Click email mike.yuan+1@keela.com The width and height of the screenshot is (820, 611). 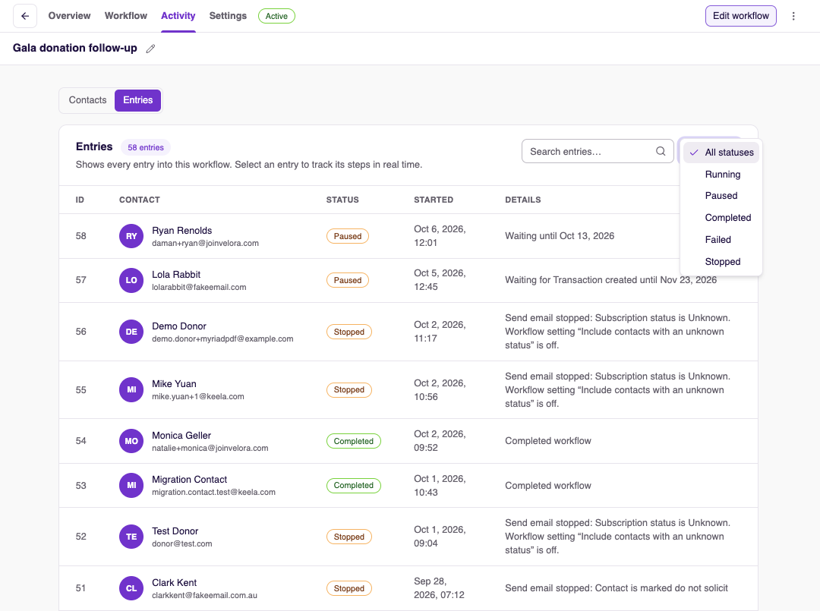(x=197, y=396)
